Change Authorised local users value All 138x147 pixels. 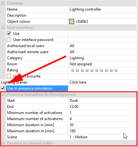pos(72,46)
